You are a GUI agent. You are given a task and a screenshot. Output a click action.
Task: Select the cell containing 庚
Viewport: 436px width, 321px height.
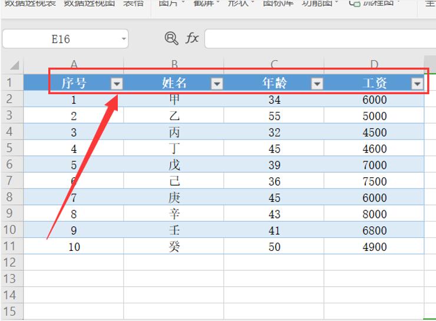click(x=174, y=197)
